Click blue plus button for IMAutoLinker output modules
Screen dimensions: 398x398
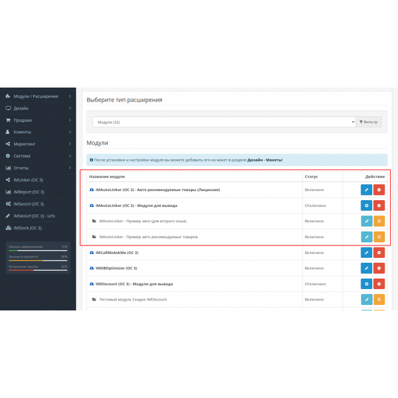pos(366,206)
